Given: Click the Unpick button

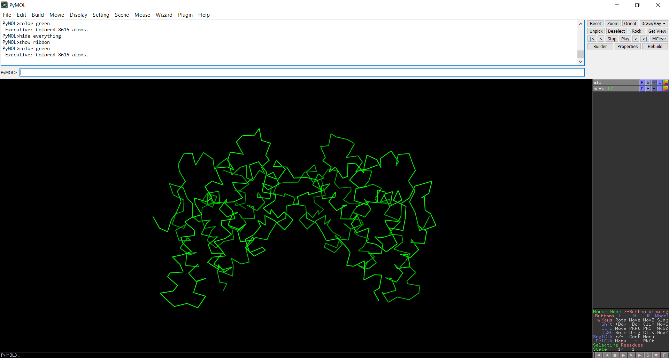Looking at the screenshot, I should click(596, 31).
